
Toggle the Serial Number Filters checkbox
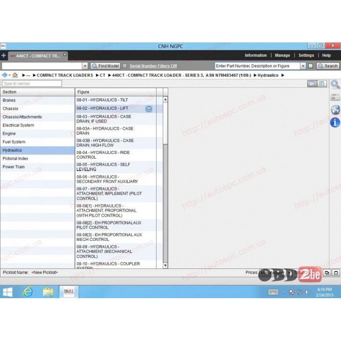125,66
